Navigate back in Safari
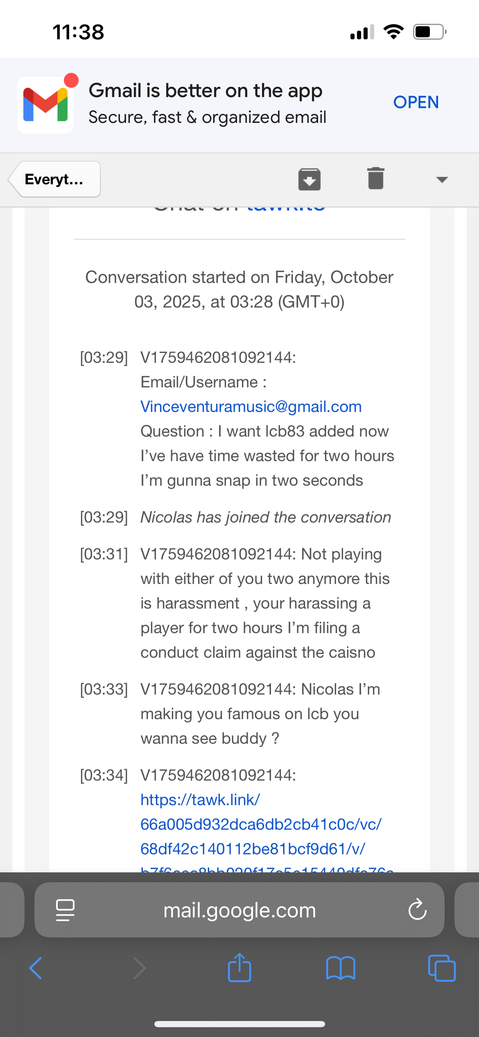 click(x=36, y=968)
